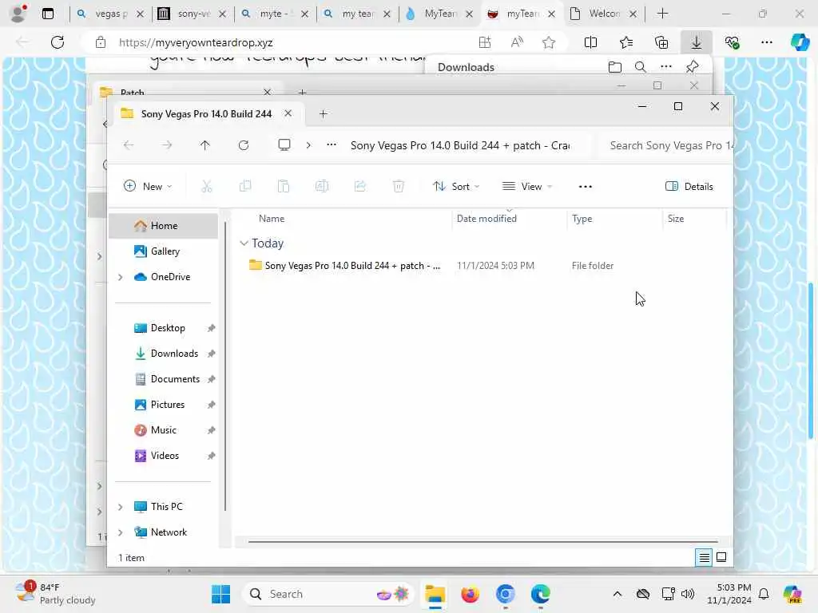Open Edge Collections button
Screen dimensions: 818x613
click(661, 42)
